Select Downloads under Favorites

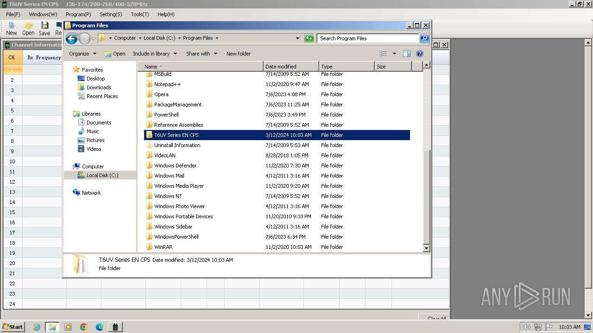pyautogui.click(x=99, y=87)
